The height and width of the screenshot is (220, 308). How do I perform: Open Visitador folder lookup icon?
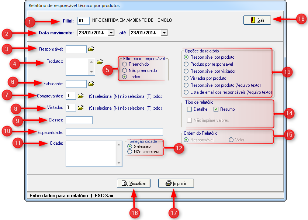81,108
